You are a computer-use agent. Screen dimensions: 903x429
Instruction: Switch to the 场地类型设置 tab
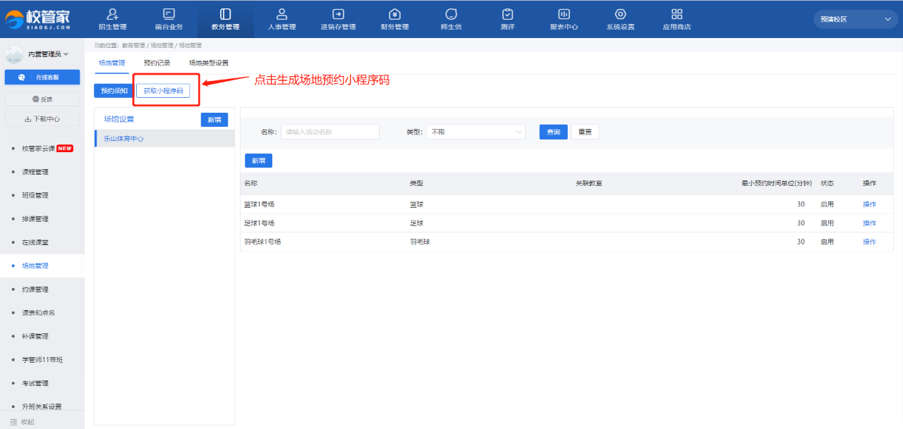[208, 63]
